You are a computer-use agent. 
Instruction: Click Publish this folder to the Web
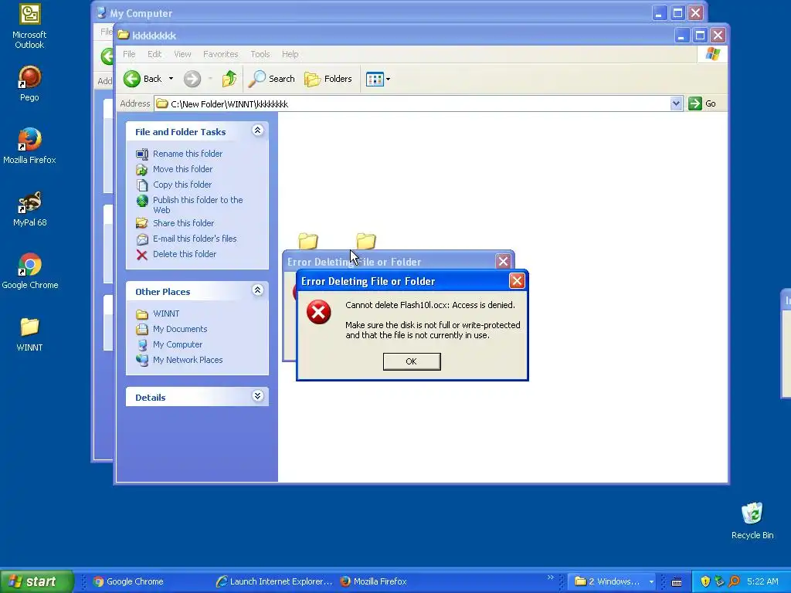point(198,205)
